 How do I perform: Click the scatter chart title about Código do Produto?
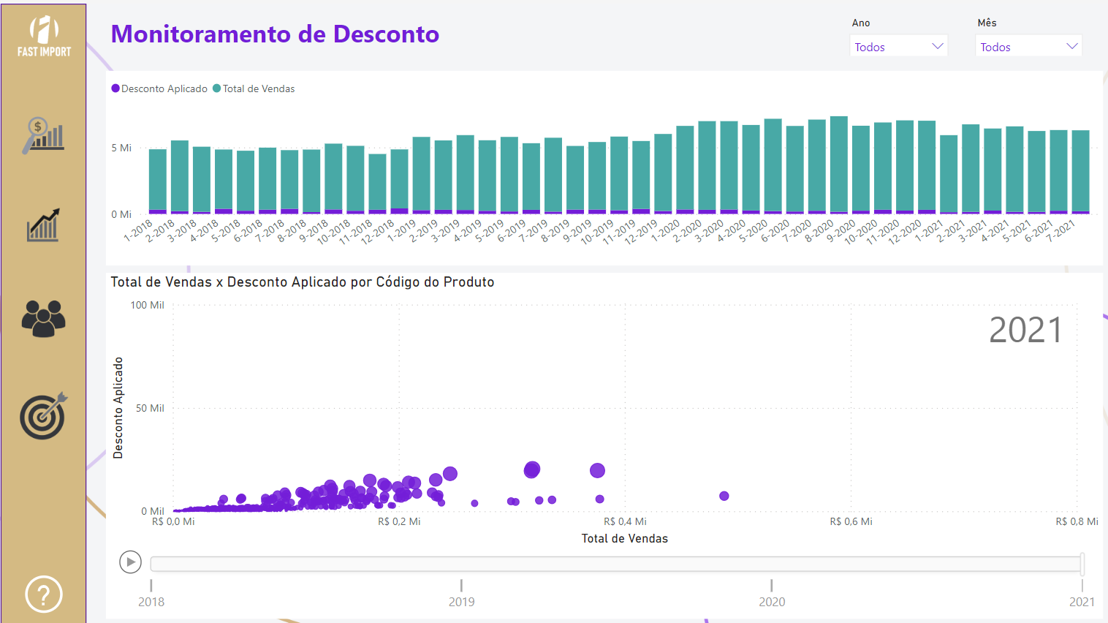303,282
